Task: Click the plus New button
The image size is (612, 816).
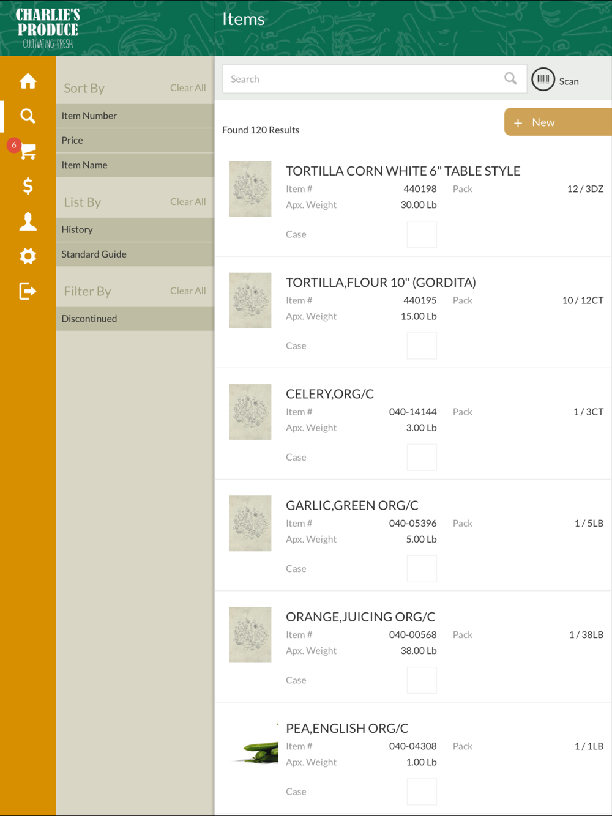Action: [558, 122]
